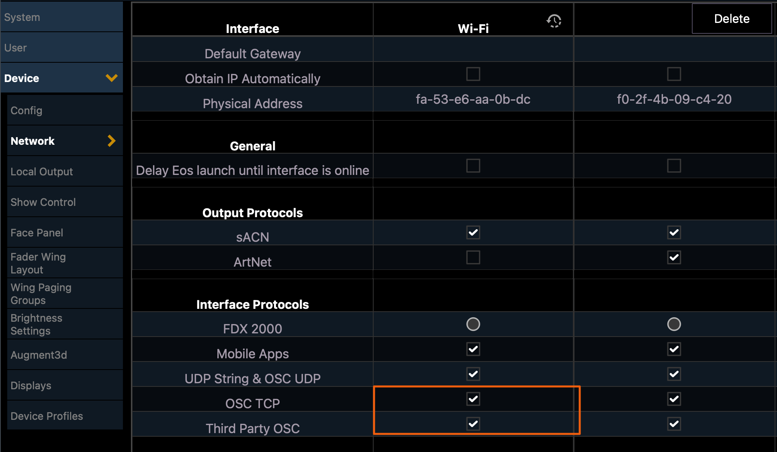Uncheck ArtNet for second interface
This screenshot has width=777, height=452.
tap(674, 257)
